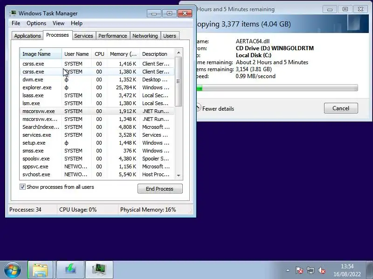The height and width of the screenshot is (279, 373).
Task: Click the Action Center flag tray icon
Action: tap(299, 270)
